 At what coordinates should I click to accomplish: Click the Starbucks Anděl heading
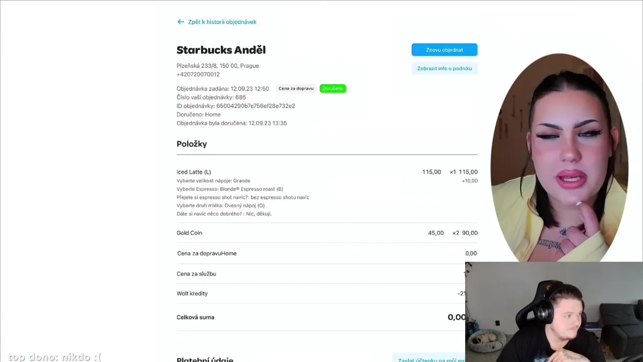tap(221, 50)
